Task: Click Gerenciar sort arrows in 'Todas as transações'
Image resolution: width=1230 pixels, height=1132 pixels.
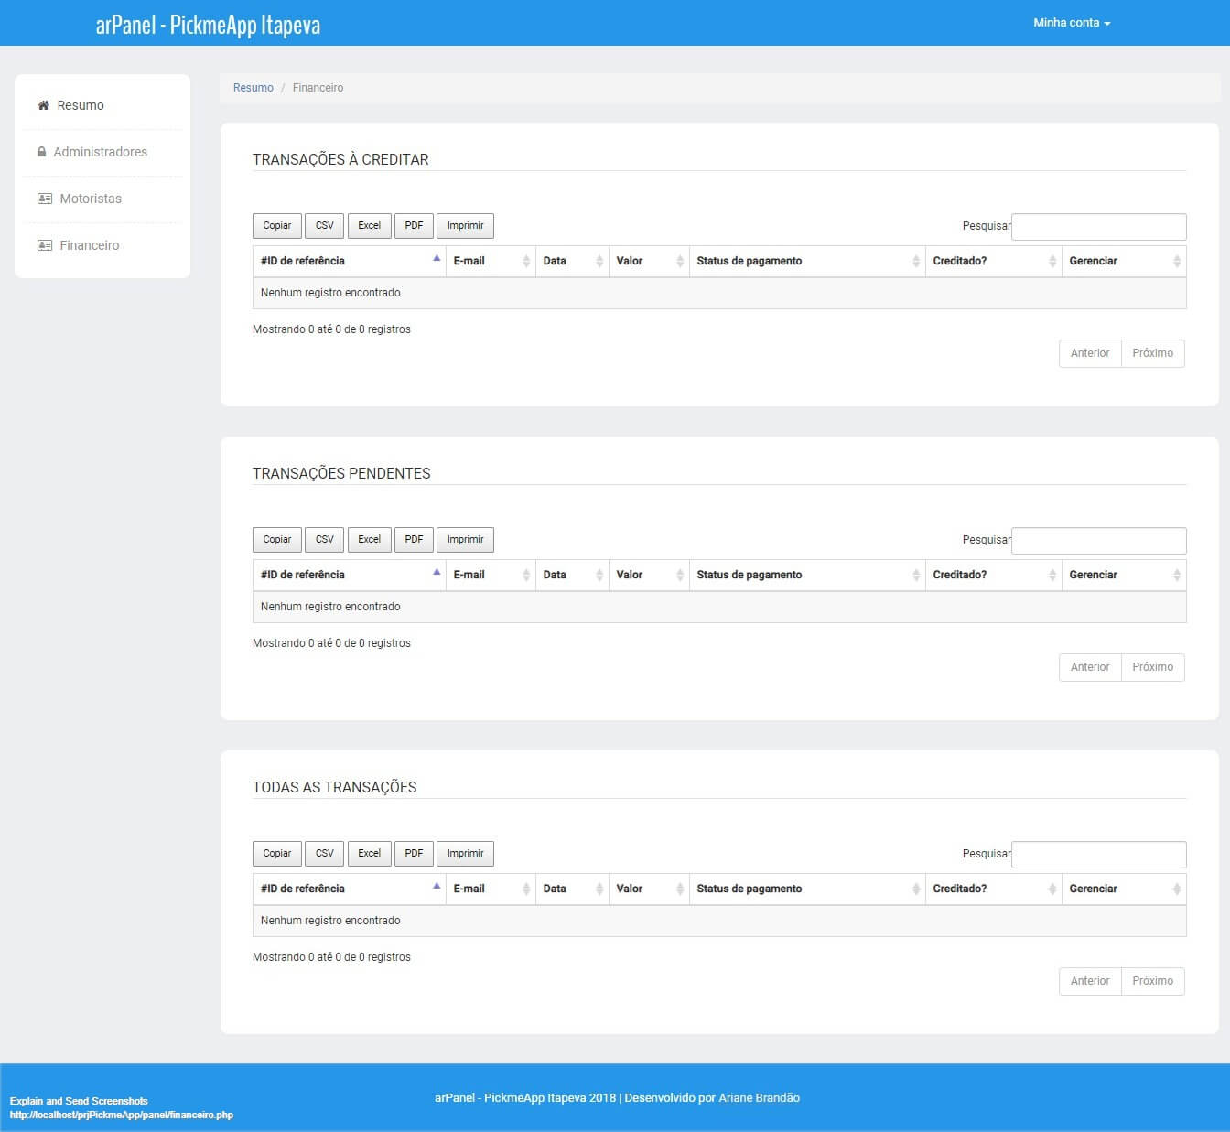Action: click(1177, 889)
